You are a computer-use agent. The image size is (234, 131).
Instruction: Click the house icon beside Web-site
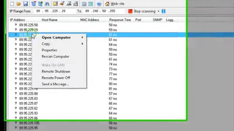tap(107, 4)
